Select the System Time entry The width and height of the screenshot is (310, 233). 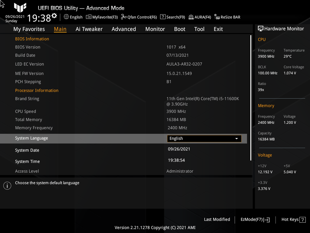tap(27, 161)
